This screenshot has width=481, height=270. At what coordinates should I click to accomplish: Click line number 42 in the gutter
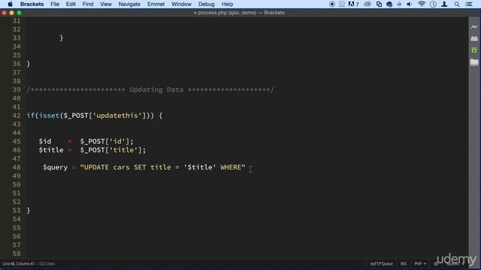click(x=17, y=115)
